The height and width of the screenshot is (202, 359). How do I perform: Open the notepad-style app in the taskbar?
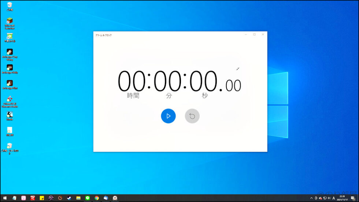14,198
